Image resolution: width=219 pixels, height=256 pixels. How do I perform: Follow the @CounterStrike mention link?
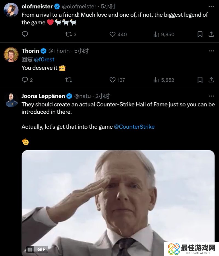point(134,127)
